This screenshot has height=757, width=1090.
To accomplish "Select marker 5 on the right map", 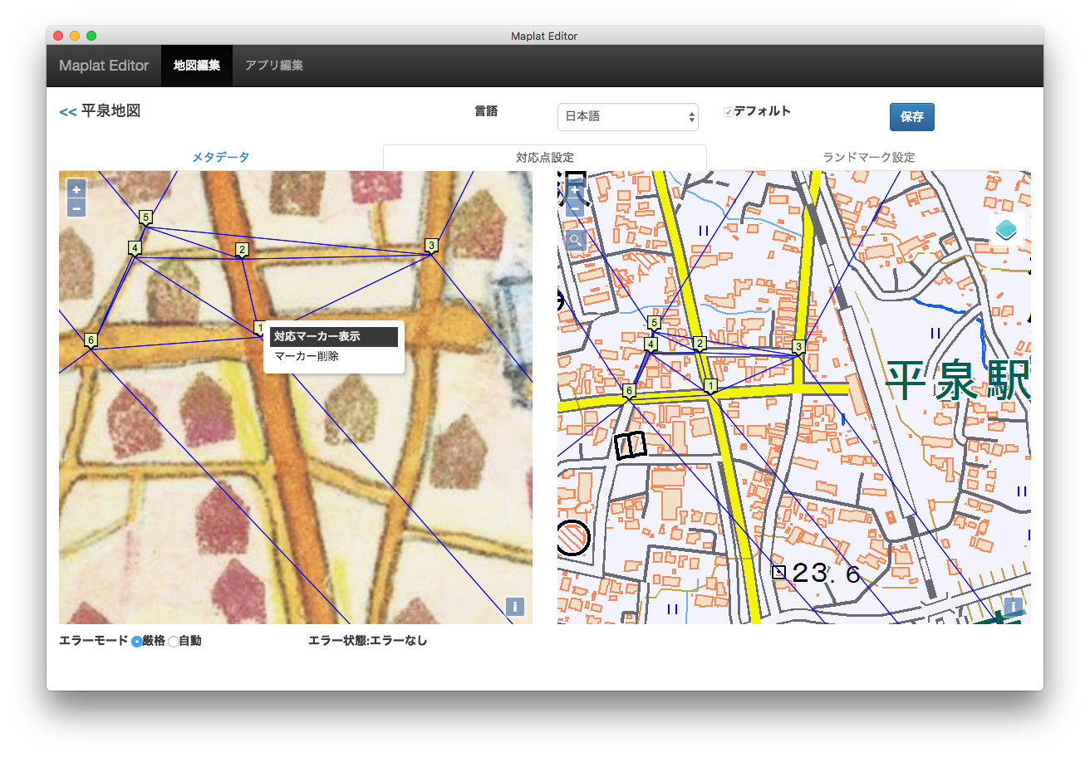I will [x=654, y=323].
